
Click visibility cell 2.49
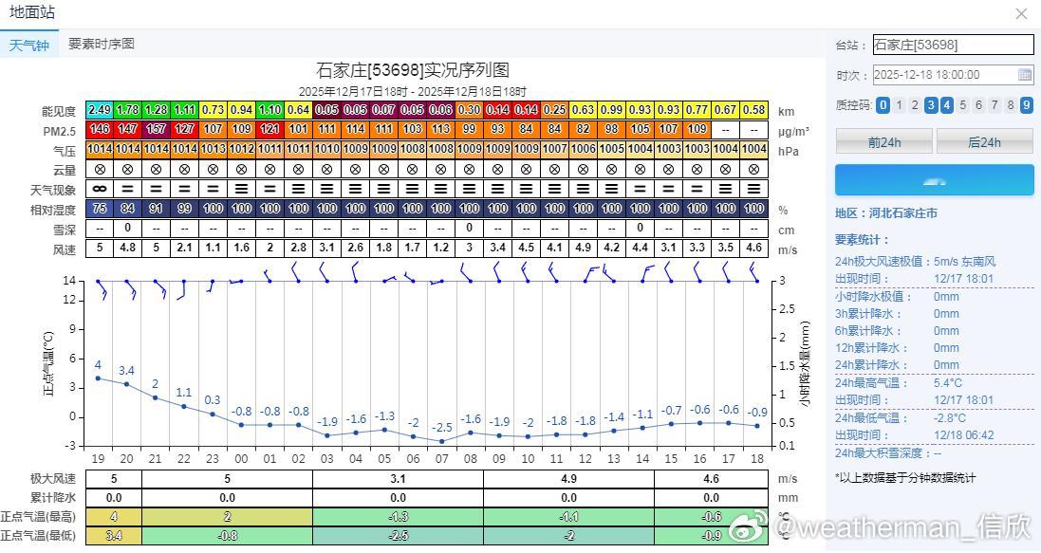[x=100, y=109]
